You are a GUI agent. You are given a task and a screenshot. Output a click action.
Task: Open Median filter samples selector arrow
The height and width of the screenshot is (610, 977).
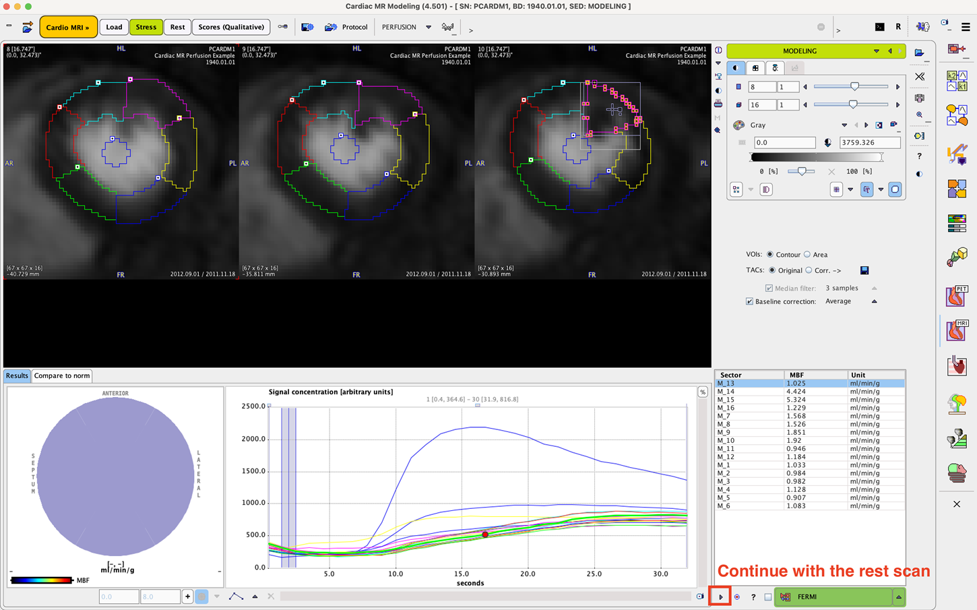point(875,288)
